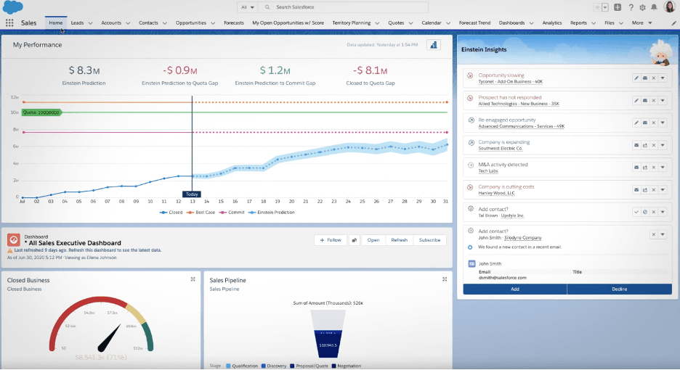The height and width of the screenshot is (370, 680).
Task: Expand options menu for Prospect has not responded
Action: point(663,101)
